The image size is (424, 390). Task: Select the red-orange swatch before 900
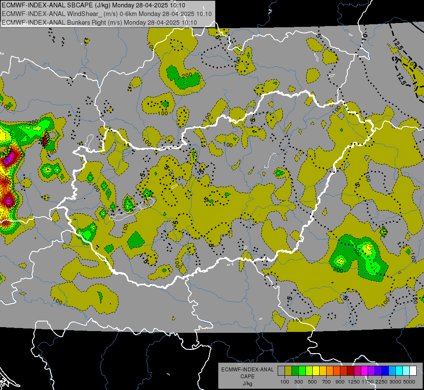click(337, 370)
